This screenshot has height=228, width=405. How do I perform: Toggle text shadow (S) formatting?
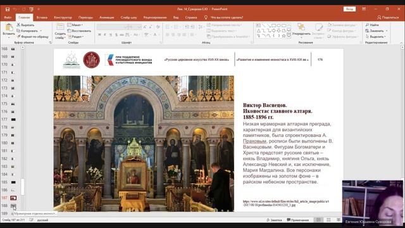pos(116,35)
